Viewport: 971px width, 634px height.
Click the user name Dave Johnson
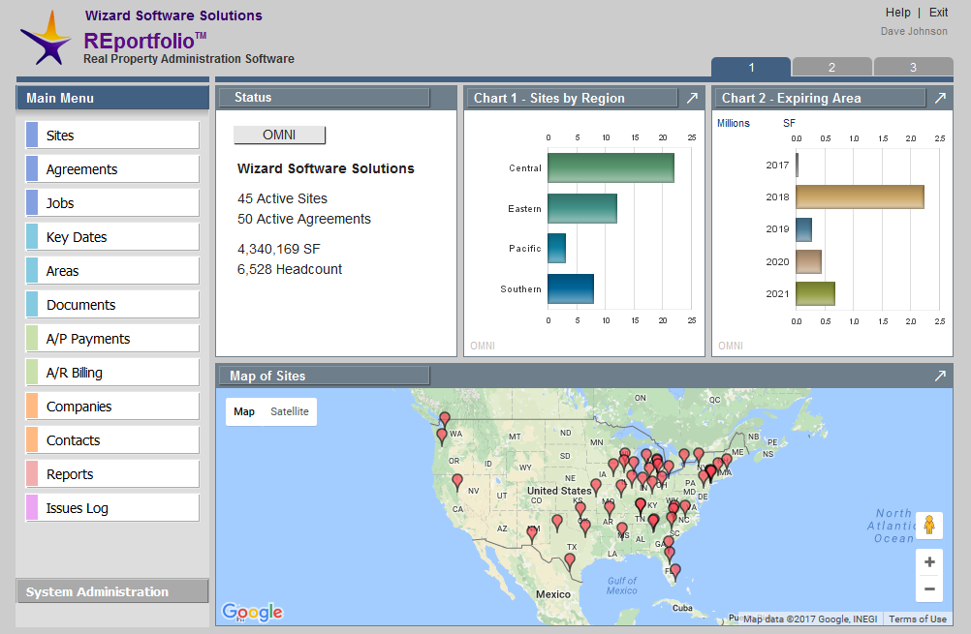tap(914, 32)
